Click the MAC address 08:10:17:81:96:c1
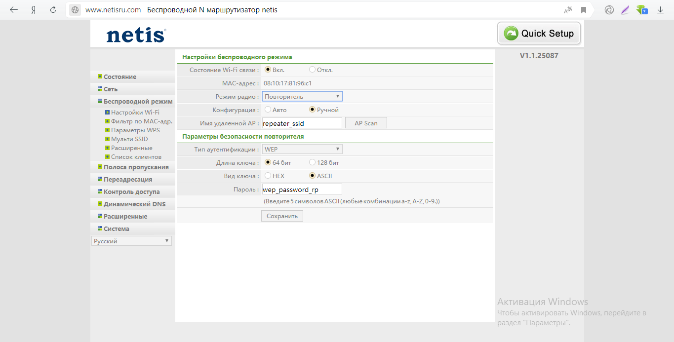This screenshot has height=342, width=674. (x=287, y=83)
